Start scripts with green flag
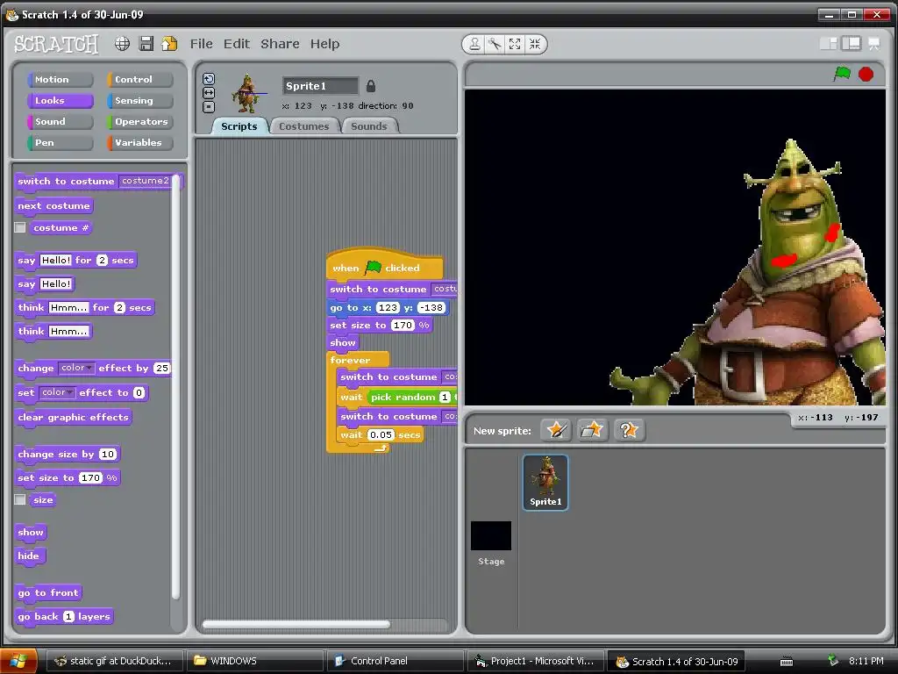 (x=842, y=74)
